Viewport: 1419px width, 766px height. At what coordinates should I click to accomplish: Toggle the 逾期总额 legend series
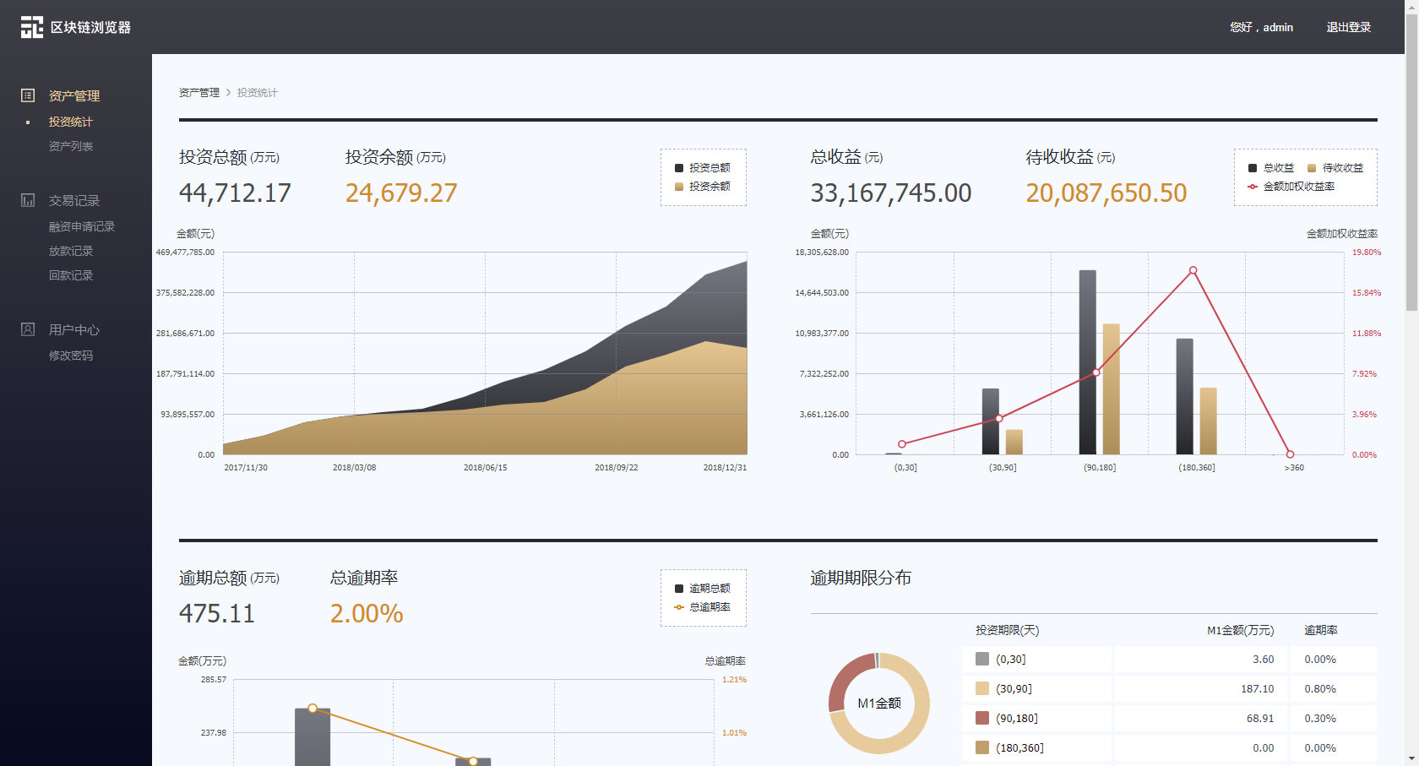[703, 589]
